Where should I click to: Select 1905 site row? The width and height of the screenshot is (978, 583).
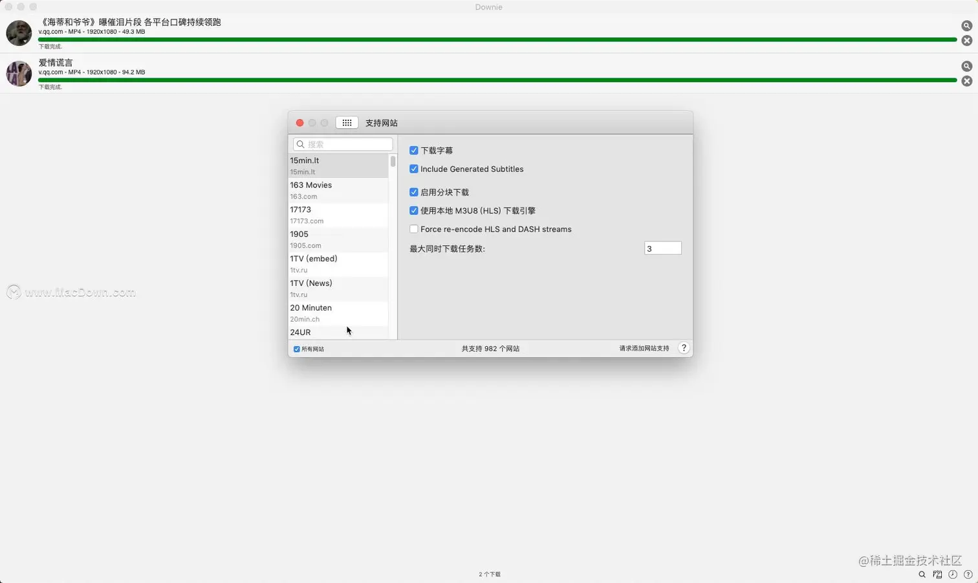point(338,239)
